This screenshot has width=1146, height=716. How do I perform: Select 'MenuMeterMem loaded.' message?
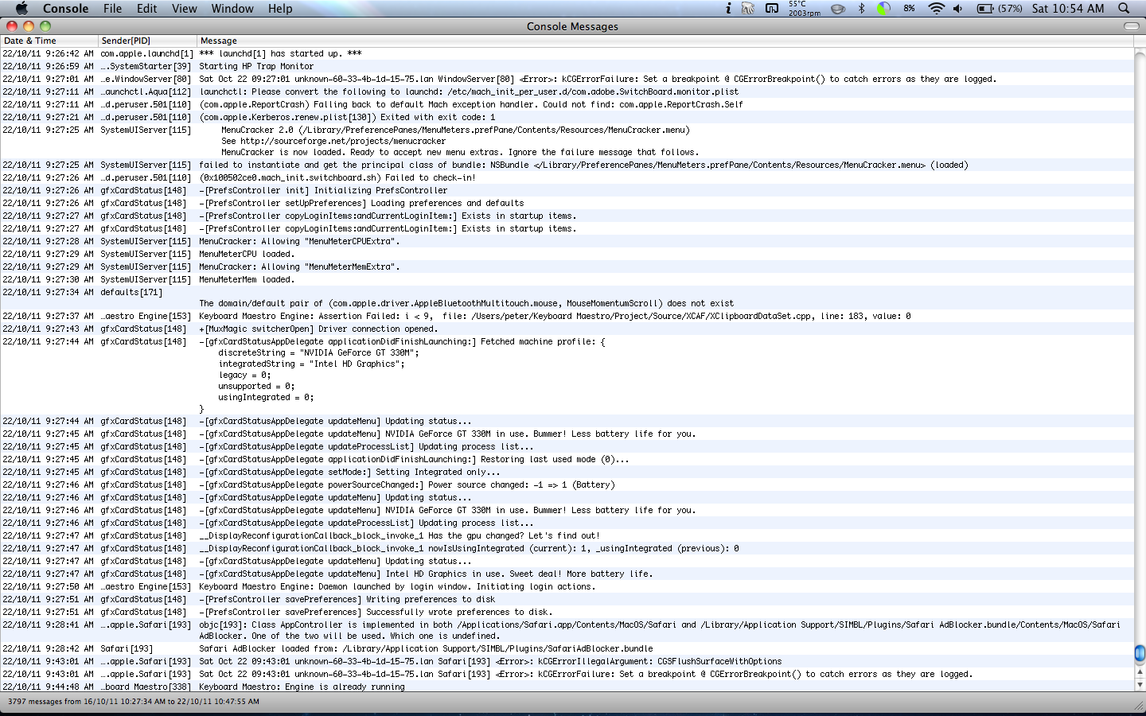567,279
